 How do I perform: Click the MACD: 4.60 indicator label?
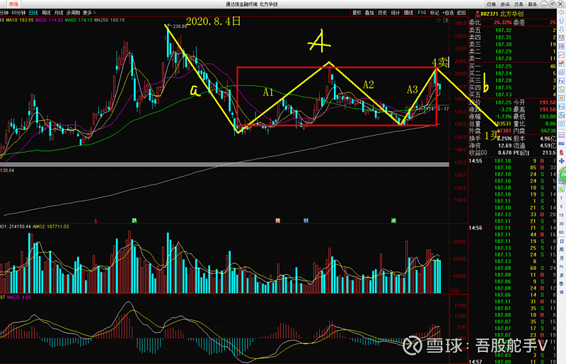click(x=19, y=298)
